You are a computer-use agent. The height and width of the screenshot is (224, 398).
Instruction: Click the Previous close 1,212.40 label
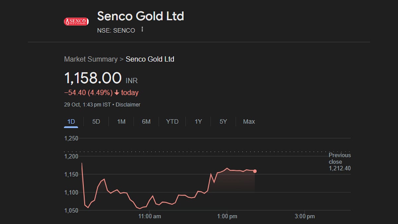(x=339, y=162)
